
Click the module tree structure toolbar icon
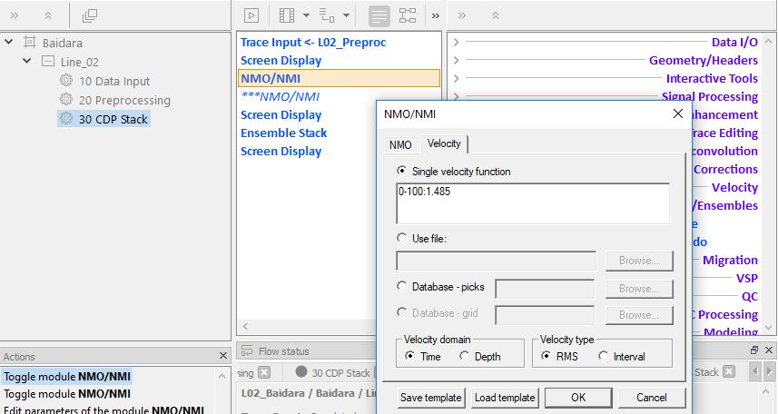click(x=327, y=15)
